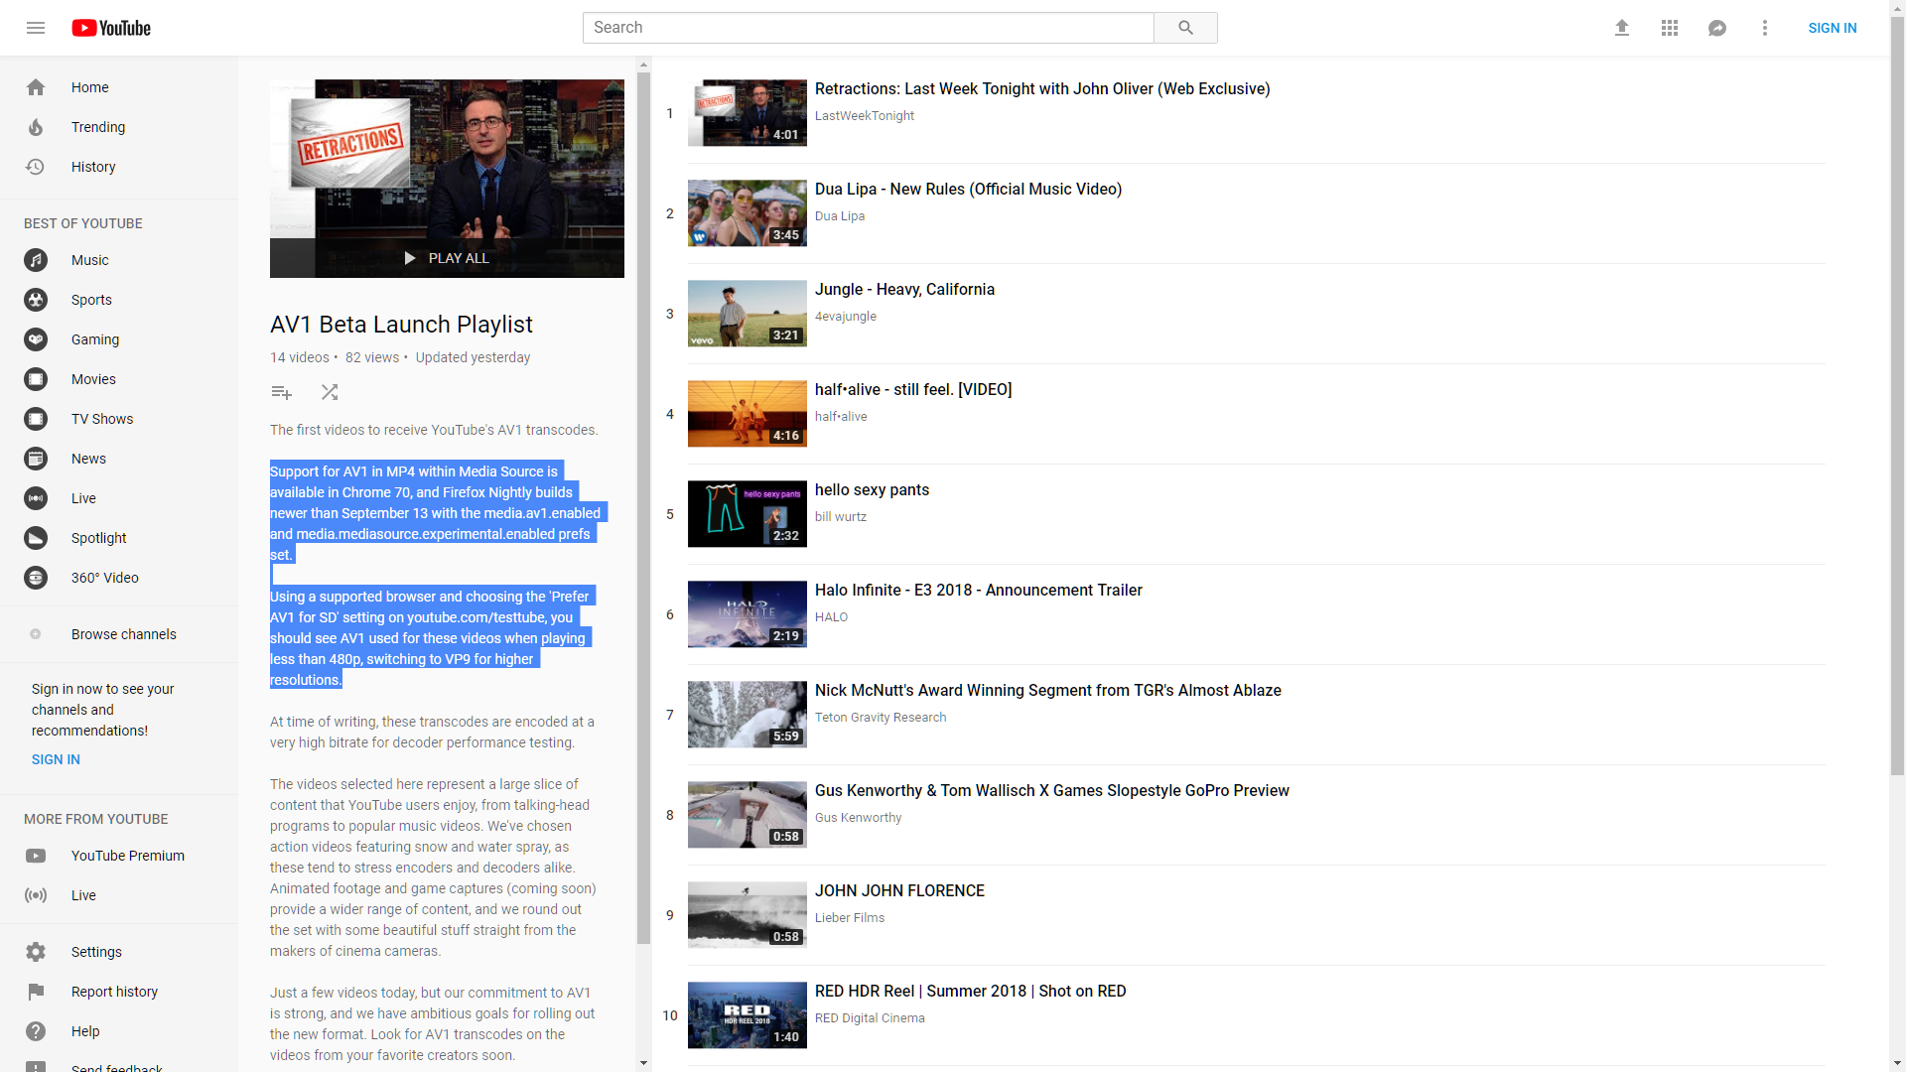Image resolution: width=1906 pixels, height=1072 pixels.
Task: Click the Movies icon
Action: (36, 379)
